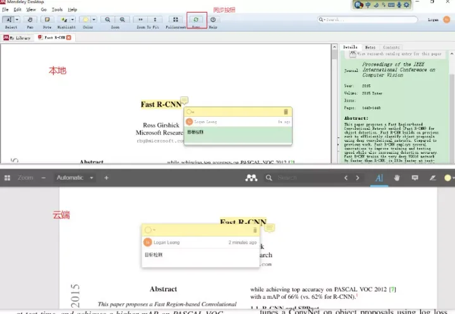Viewport: 455px width, 314px height.
Task: Click the web note text 目标检测
Action: tap(154, 255)
